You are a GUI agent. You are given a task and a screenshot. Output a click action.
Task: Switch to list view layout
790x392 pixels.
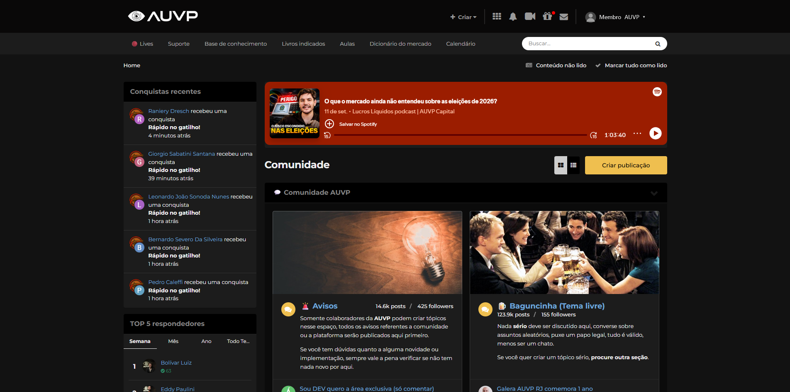pos(573,165)
